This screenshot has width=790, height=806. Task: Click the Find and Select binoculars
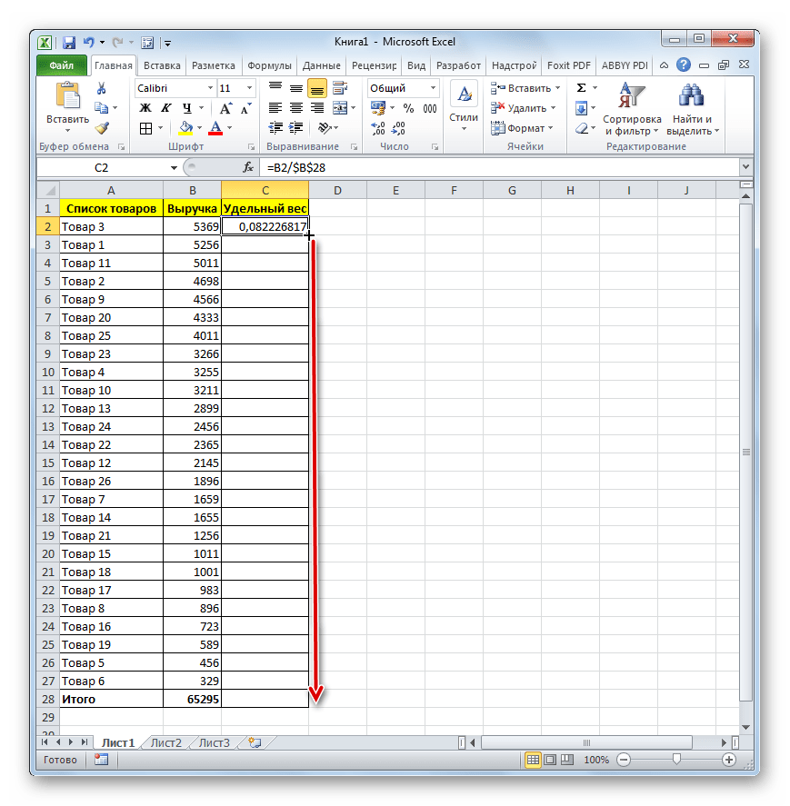coord(692,105)
